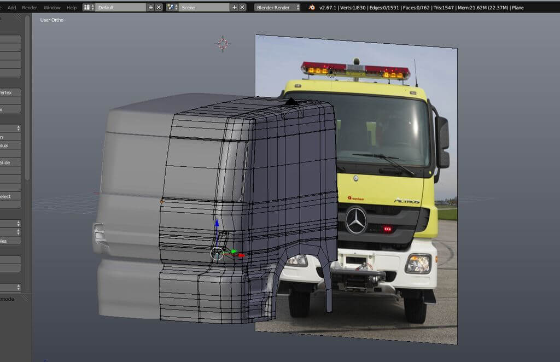The height and width of the screenshot is (362, 560).
Task: Open the Render menu
Action: (x=30, y=7)
